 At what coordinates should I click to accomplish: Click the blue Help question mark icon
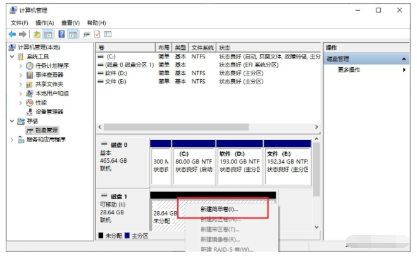coord(62,34)
